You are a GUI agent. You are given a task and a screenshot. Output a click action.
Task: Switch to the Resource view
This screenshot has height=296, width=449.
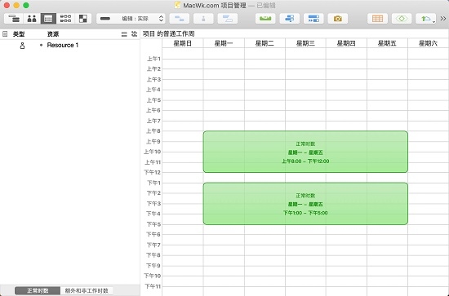coord(32,19)
